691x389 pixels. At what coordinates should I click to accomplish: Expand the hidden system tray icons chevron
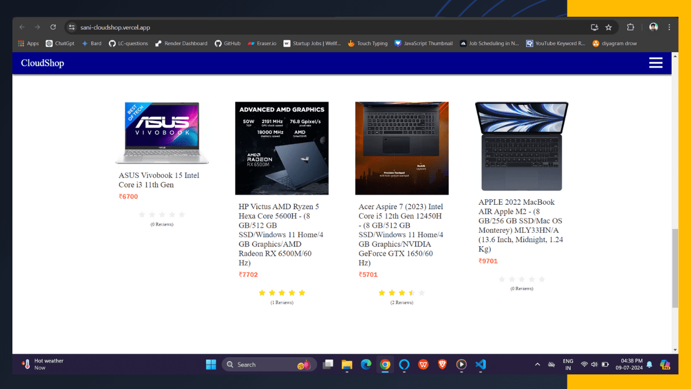[x=538, y=365]
